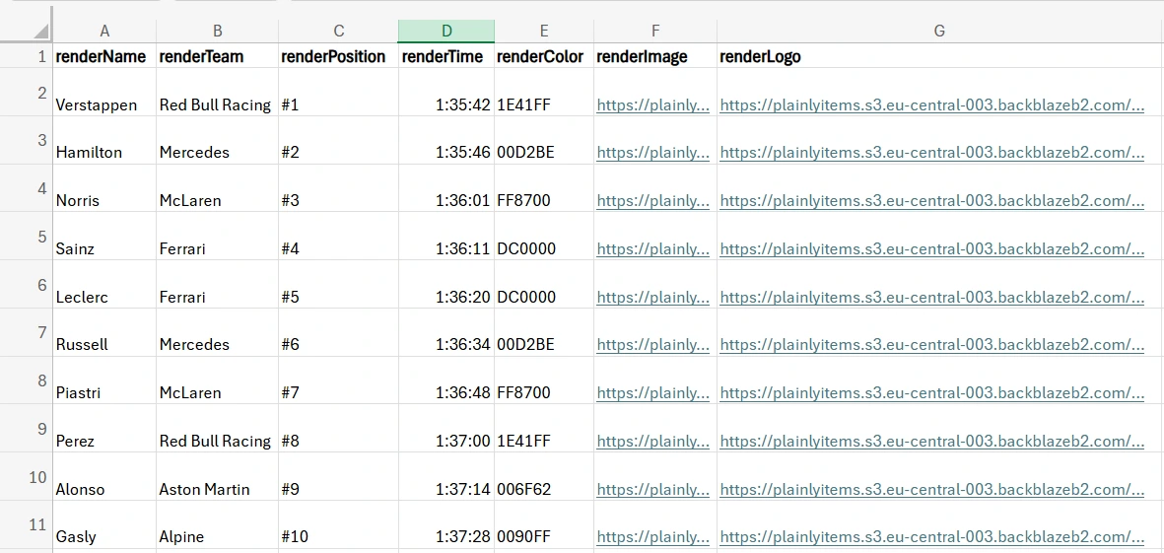Image resolution: width=1164 pixels, height=553 pixels.
Task: Open Russell's renderLogo link
Action: pyautogui.click(x=931, y=345)
